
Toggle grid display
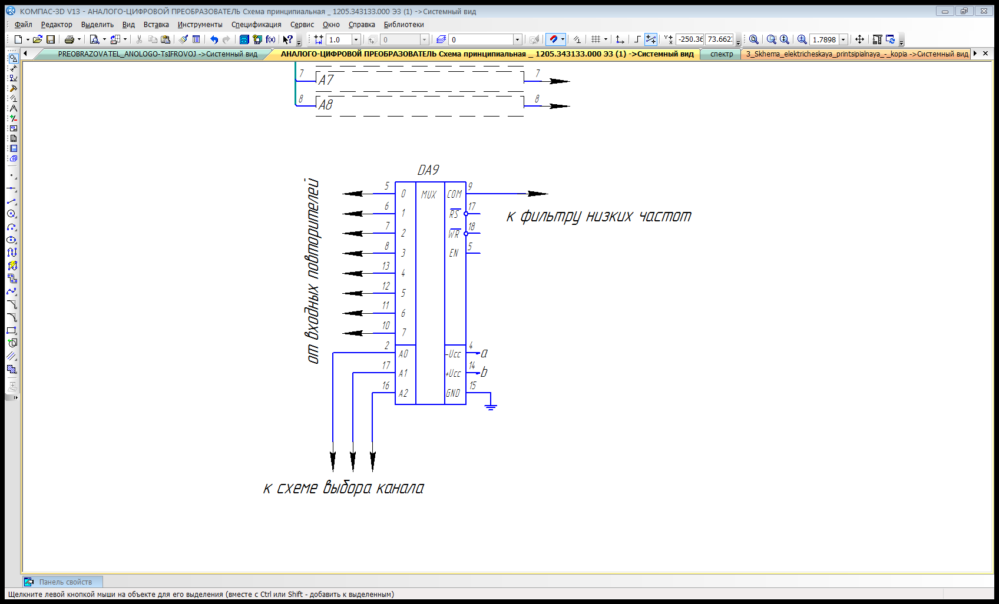point(596,39)
